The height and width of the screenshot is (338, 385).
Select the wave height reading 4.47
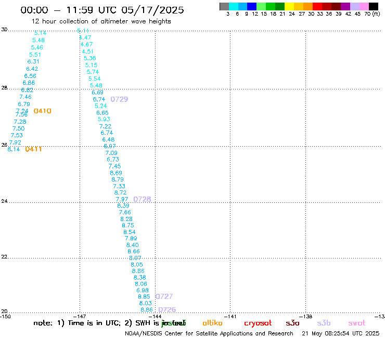click(85, 37)
